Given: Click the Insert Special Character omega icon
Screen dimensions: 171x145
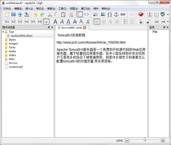Looking at the screenshot, I should coord(110,14).
